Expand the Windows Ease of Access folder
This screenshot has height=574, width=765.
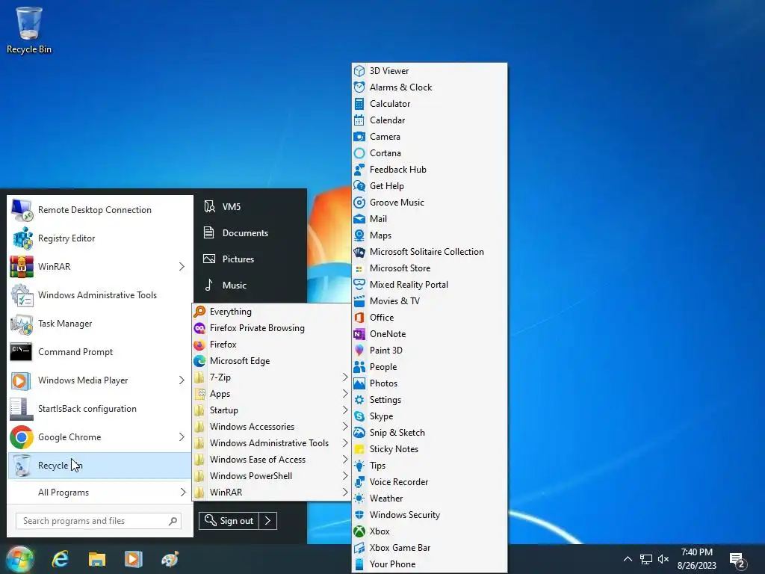click(x=271, y=460)
